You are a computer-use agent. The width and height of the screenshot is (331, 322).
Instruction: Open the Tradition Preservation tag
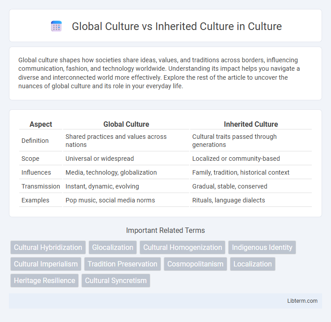(x=123, y=264)
